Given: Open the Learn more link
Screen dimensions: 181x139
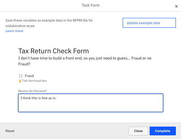Looking at the screenshot, I should pyautogui.click(x=14, y=31).
